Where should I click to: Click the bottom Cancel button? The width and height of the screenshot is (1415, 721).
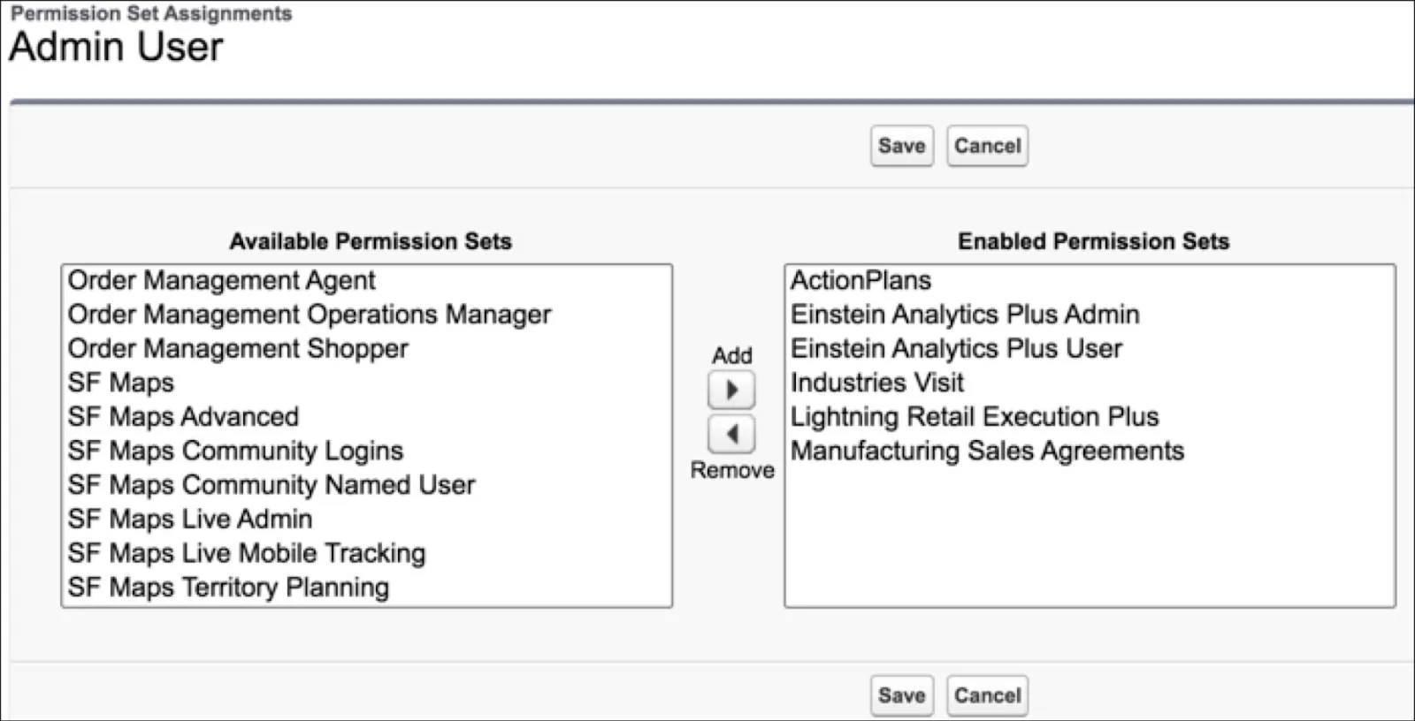[x=986, y=694]
